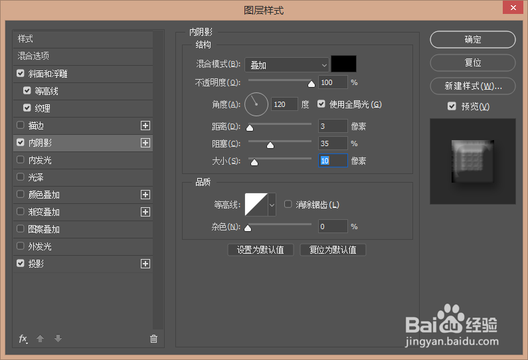The image size is (528, 360).
Task: Open the 样式 section in the list
Action: pyautogui.click(x=83, y=39)
